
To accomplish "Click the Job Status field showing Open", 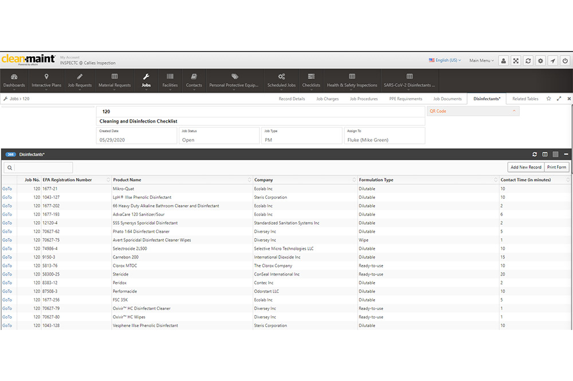I will (x=219, y=136).
